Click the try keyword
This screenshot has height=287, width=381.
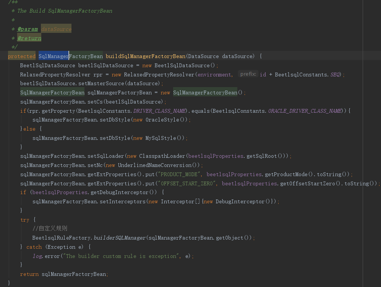coord(25,220)
